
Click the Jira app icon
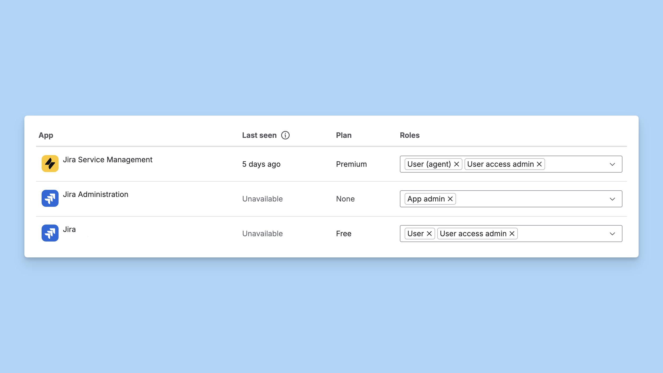click(x=50, y=233)
